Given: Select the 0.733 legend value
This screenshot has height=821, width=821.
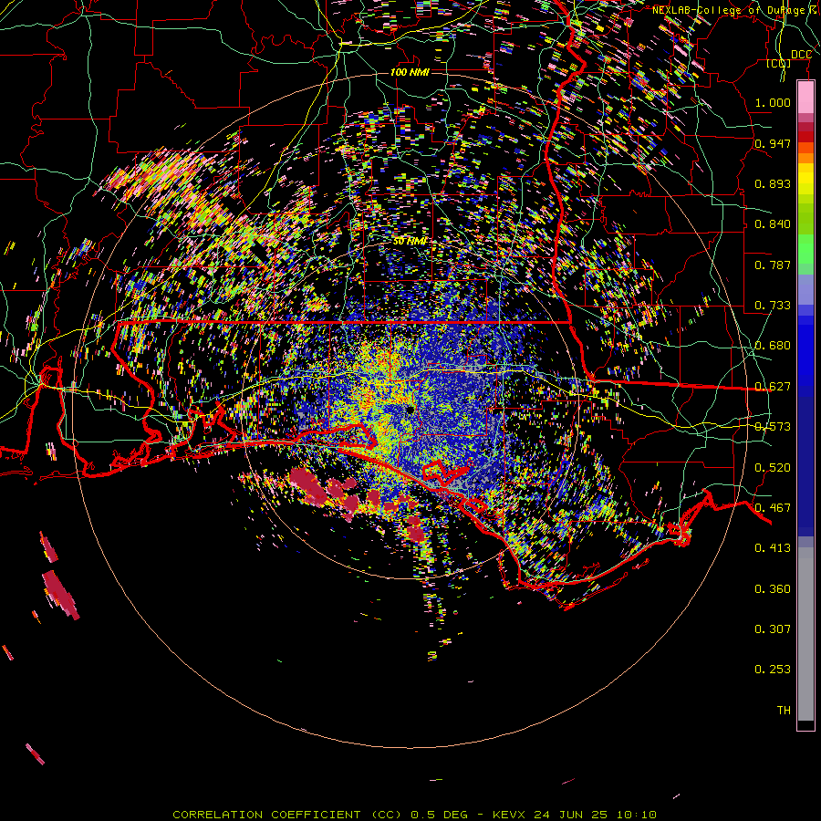Looking at the screenshot, I should pos(773,306).
